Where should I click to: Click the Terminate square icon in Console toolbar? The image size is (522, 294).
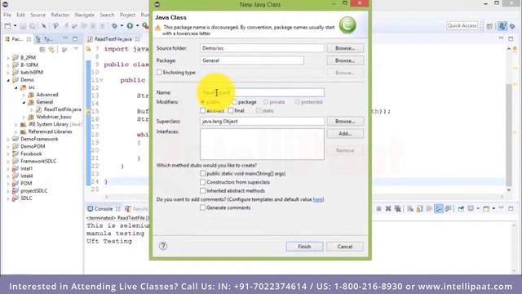coord(378,209)
